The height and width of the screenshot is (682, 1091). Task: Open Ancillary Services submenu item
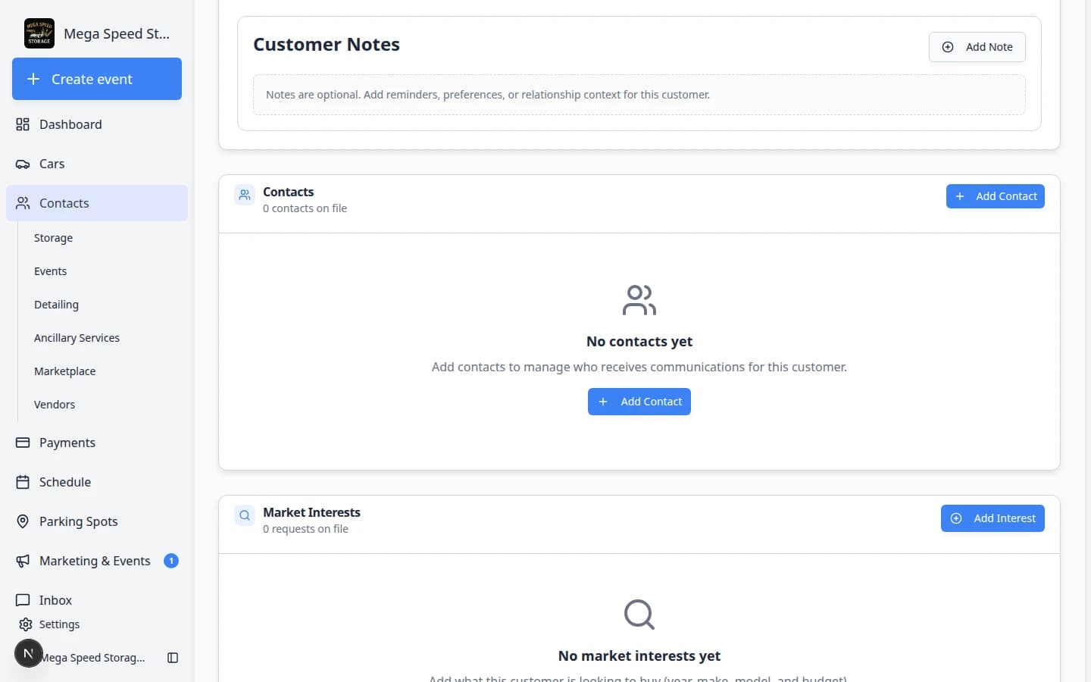[x=77, y=338]
